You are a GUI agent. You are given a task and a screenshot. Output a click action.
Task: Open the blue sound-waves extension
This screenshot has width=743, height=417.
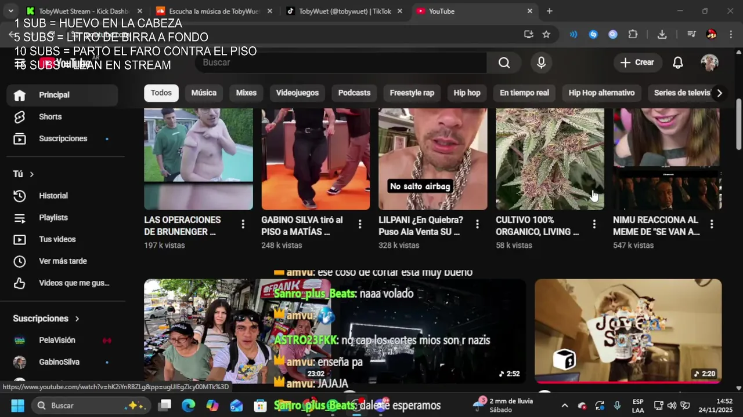point(574,34)
